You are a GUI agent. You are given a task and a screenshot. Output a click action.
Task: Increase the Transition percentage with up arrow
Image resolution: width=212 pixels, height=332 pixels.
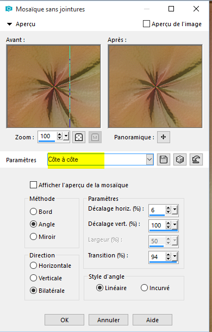(x=169, y=255)
